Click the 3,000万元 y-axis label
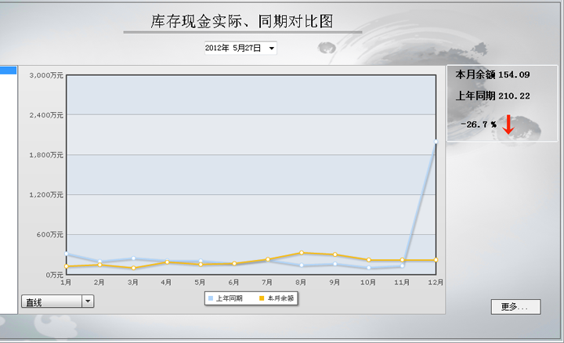This screenshot has width=564, height=343. (x=46, y=75)
